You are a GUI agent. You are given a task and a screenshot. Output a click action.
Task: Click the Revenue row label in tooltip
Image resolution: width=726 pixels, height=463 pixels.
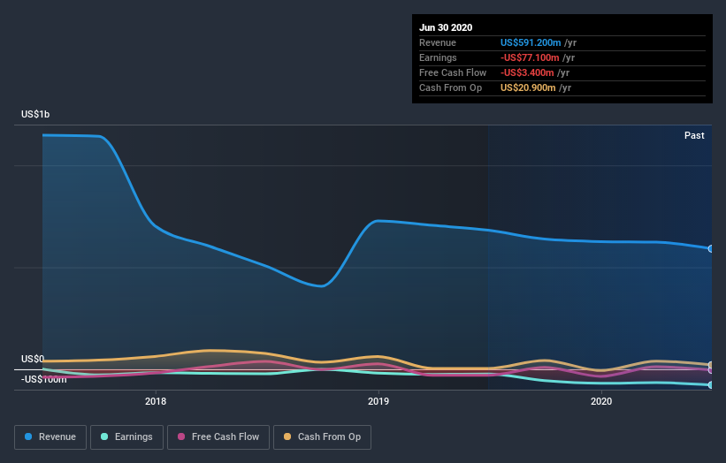[x=438, y=42]
